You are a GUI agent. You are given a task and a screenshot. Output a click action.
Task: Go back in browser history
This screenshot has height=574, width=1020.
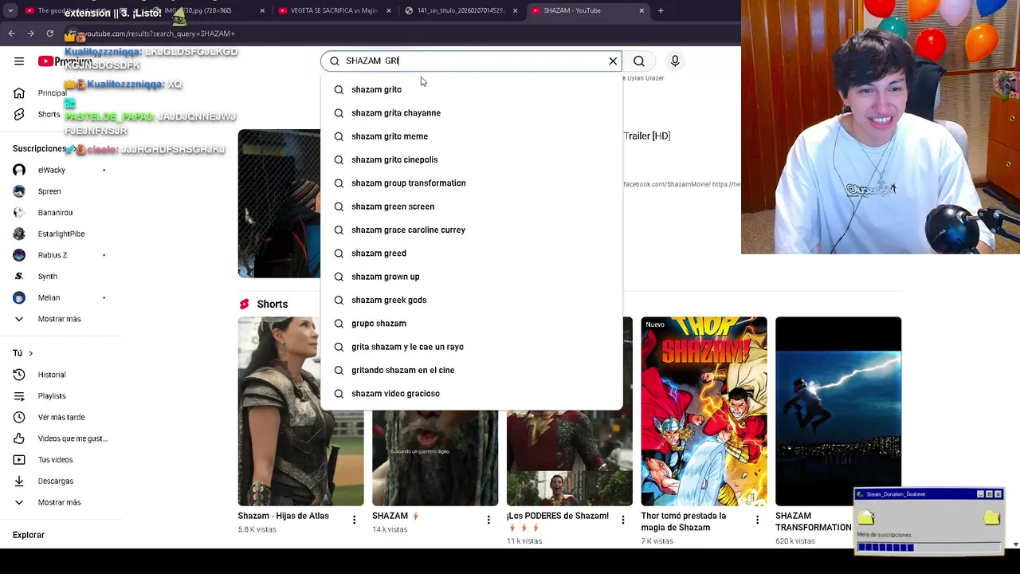11,33
